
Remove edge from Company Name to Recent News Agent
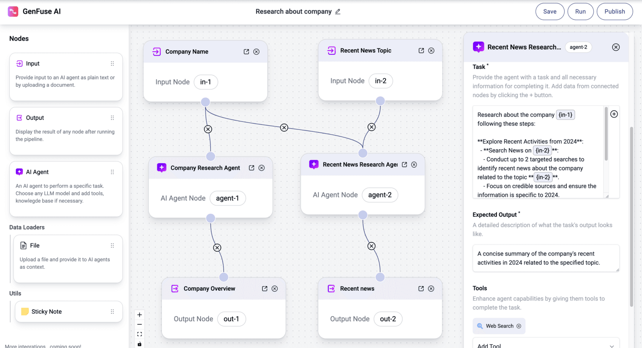click(284, 128)
